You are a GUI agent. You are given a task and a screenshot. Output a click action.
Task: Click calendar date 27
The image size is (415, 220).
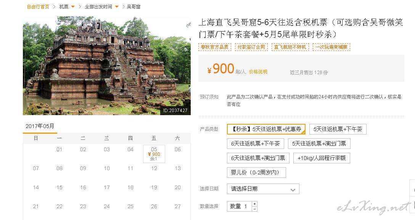coord(178,206)
